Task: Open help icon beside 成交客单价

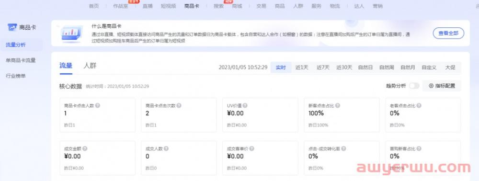Action: tap(252, 148)
